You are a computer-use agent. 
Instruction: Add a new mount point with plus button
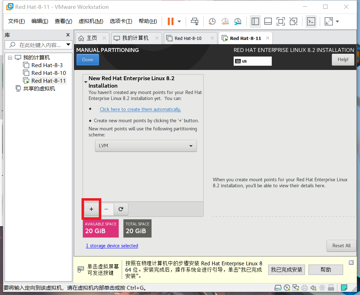click(x=91, y=209)
